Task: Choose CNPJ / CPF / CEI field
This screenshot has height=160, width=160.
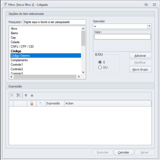Action: tap(22, 47)
